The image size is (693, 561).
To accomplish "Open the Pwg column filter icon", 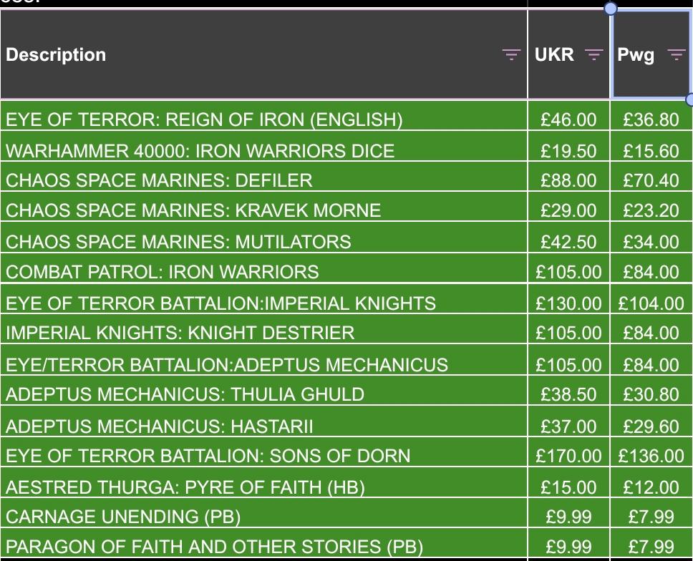I will (x=676, y=55).
